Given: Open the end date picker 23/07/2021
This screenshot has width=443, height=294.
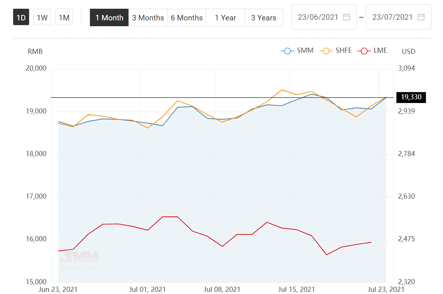Looking at the screenshot, I should pos(392,17).
